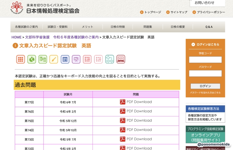Image resolution: width=233 pixels, height=150 pixels.
Task: Focus the 学校コード input field
Action: point(205,60)
